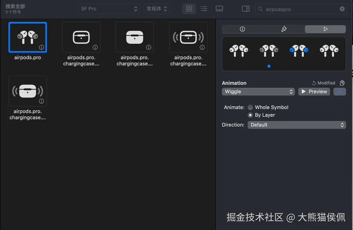Click the Preview animation button
This screenshot has width=353, height=230.
pos(314,92)
